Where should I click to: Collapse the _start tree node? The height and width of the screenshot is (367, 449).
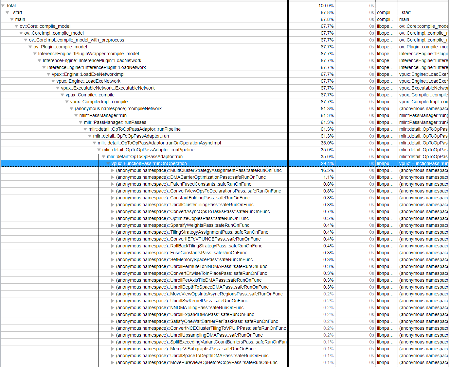(x=8, y=12)
